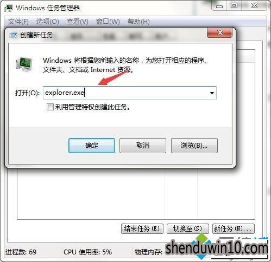Expand the Open field dropdown arrow

[212, 93]
